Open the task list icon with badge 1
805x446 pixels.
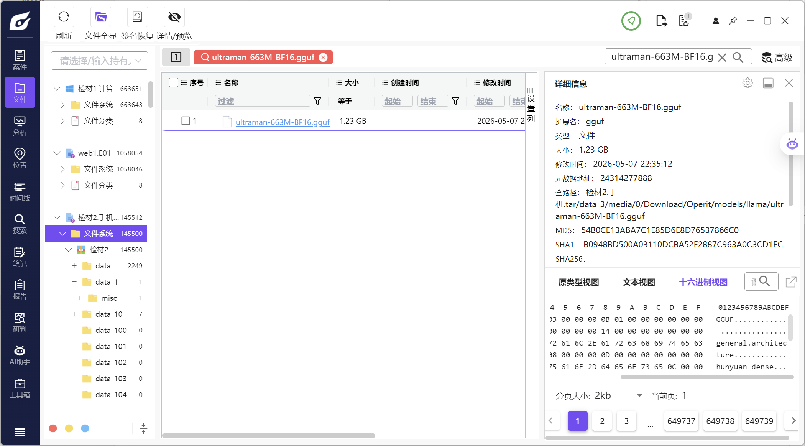(x=684, y=20)
